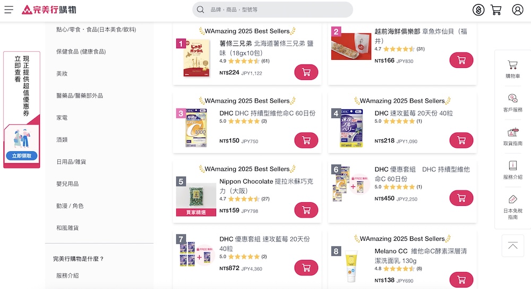Open the user account profile icon
This screenshot has height=289, width=531.
518,10
